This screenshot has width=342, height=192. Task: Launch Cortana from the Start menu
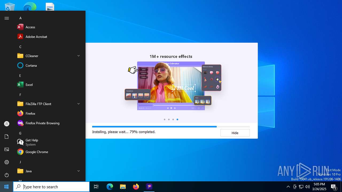point(48,65)
